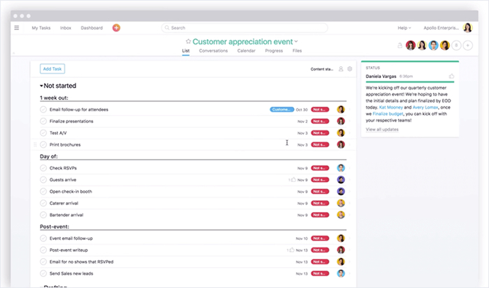This screenshot has width=489, height=288.
Task: Click the like icon on Guests arrive
Action: [x=293, y=180]
